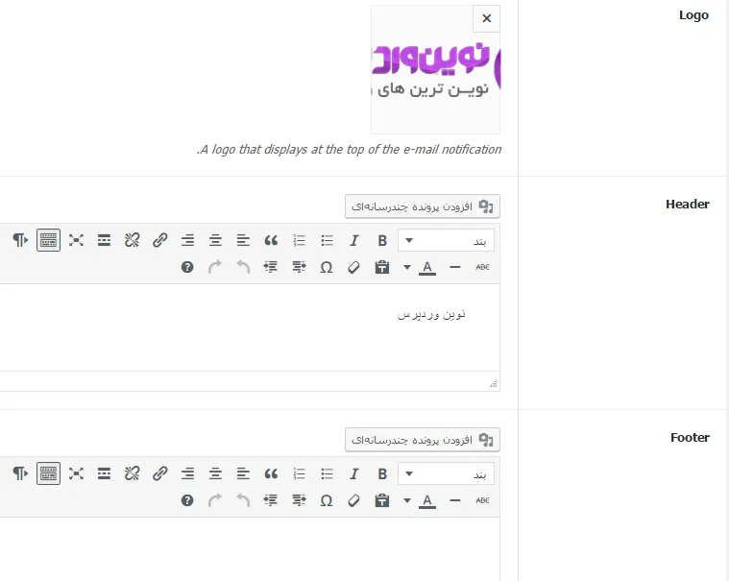Open keyboard shortcuts help in Footer editor
The image size is (729, 581).
click(187, 500)
